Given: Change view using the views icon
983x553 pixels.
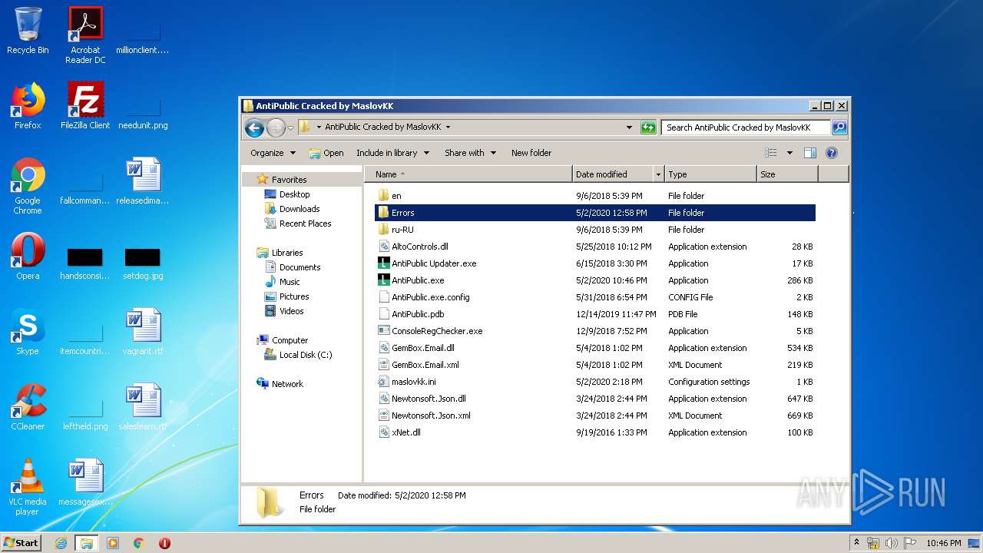Looking at the screenshot, I should (x=770, y=153).
